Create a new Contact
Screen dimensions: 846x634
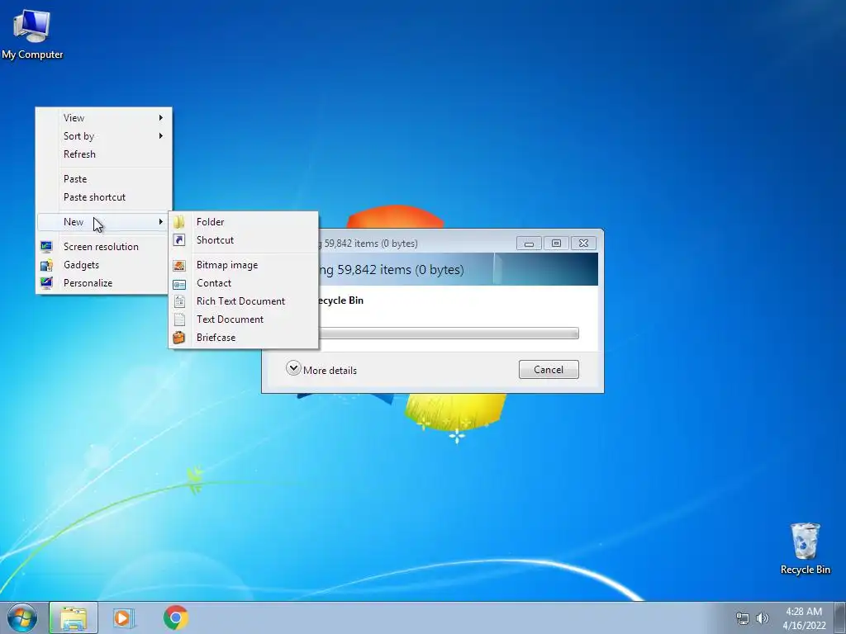tap(244, 283)
